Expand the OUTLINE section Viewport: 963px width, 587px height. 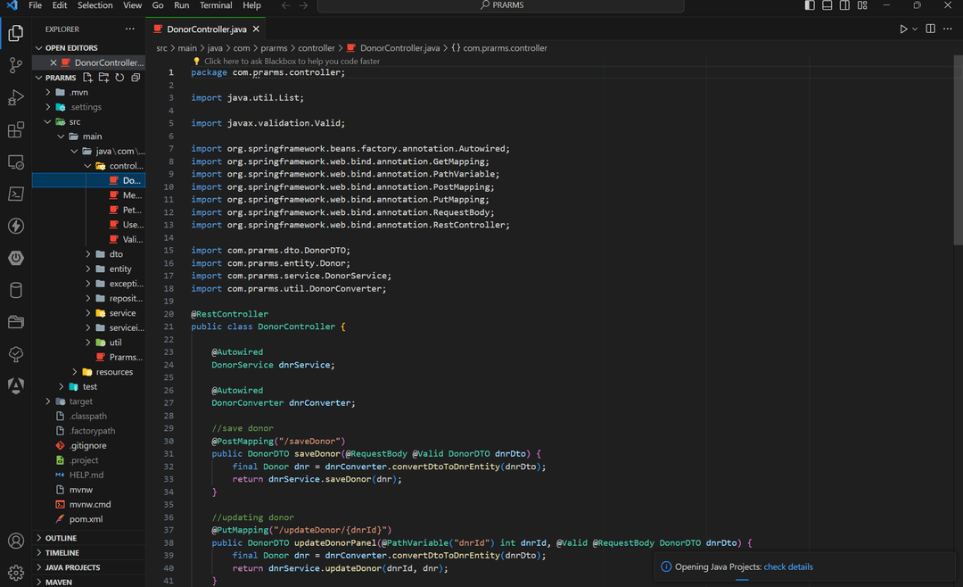(61, 538)
